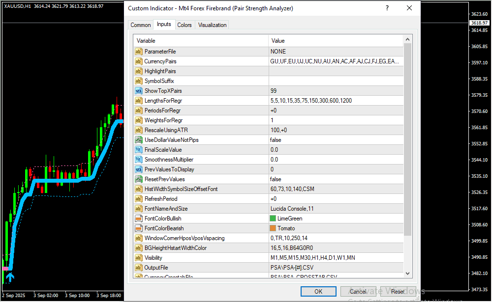Edit the LengthsForRegr value field

336,101
